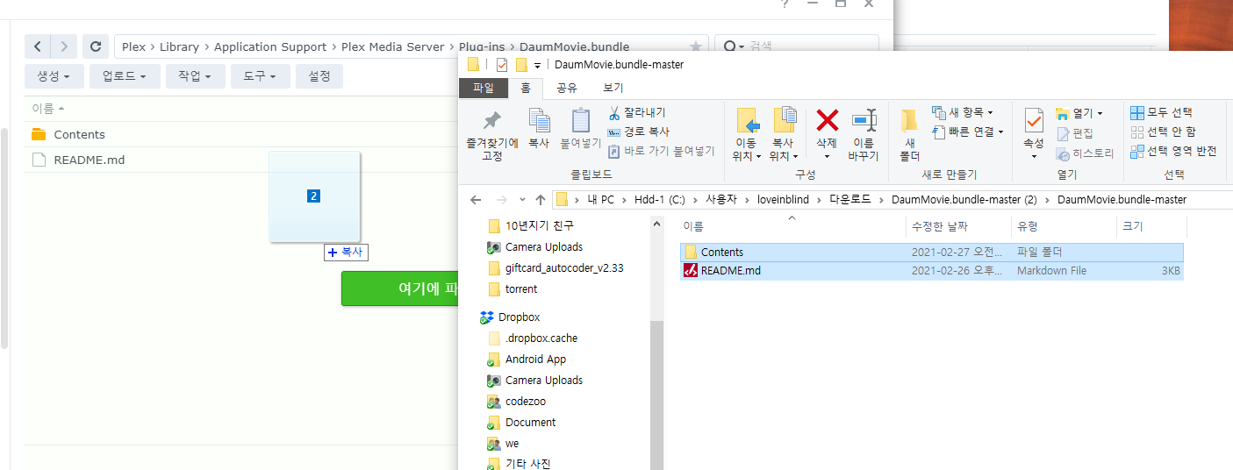Viewport: 1233px width, 470px height.
Task: Click back arrow in Synology File Station
Action: (x=38, y=46)
